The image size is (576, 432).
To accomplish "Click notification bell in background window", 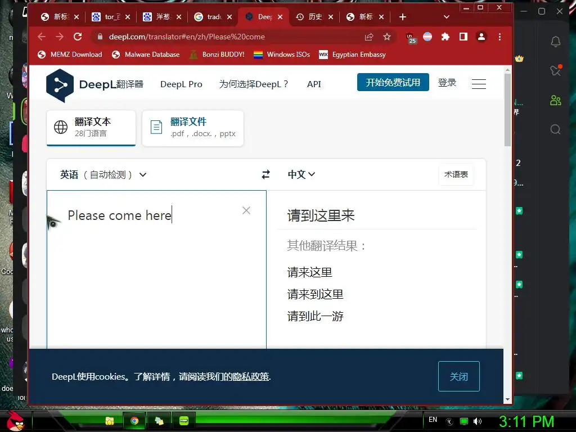I will [555, 42].
